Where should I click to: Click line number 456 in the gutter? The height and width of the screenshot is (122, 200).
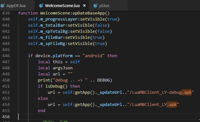(6, 117)
